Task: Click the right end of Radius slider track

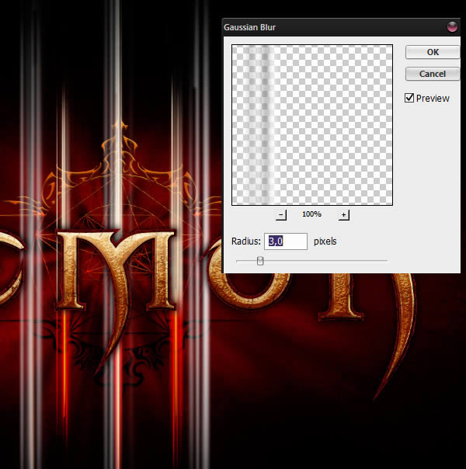Action: (x=386, y=261)
